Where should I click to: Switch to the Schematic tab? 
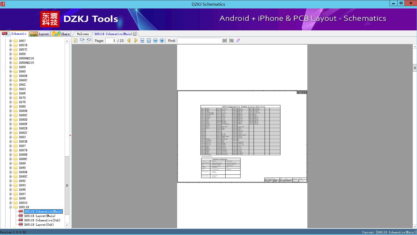tap(15, 34)
